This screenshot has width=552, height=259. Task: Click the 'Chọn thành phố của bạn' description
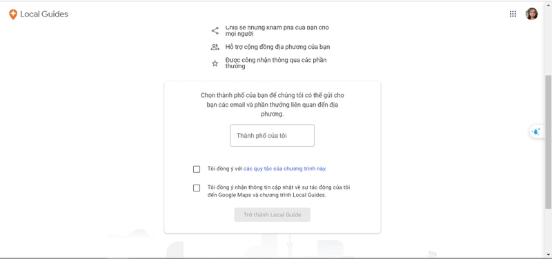click(x=272, y=105)
